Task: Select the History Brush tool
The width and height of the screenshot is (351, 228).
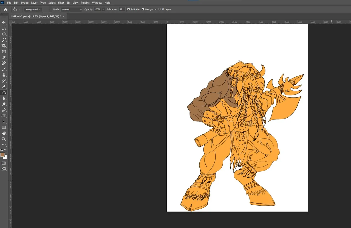Action: pyautogui.click(x=4, y=81)
